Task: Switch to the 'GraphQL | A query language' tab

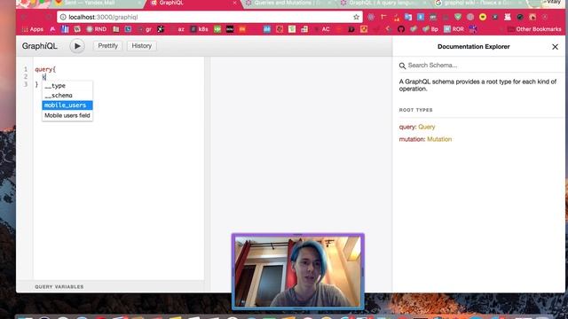Action: point(383,4)
